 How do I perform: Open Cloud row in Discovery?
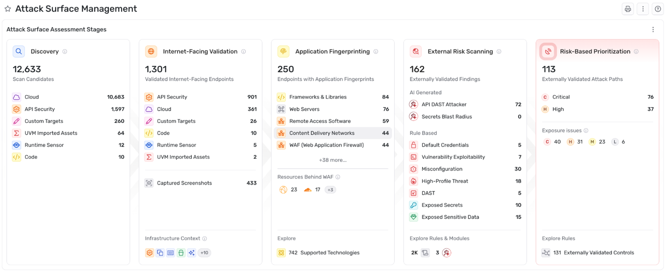pos(68,97)
